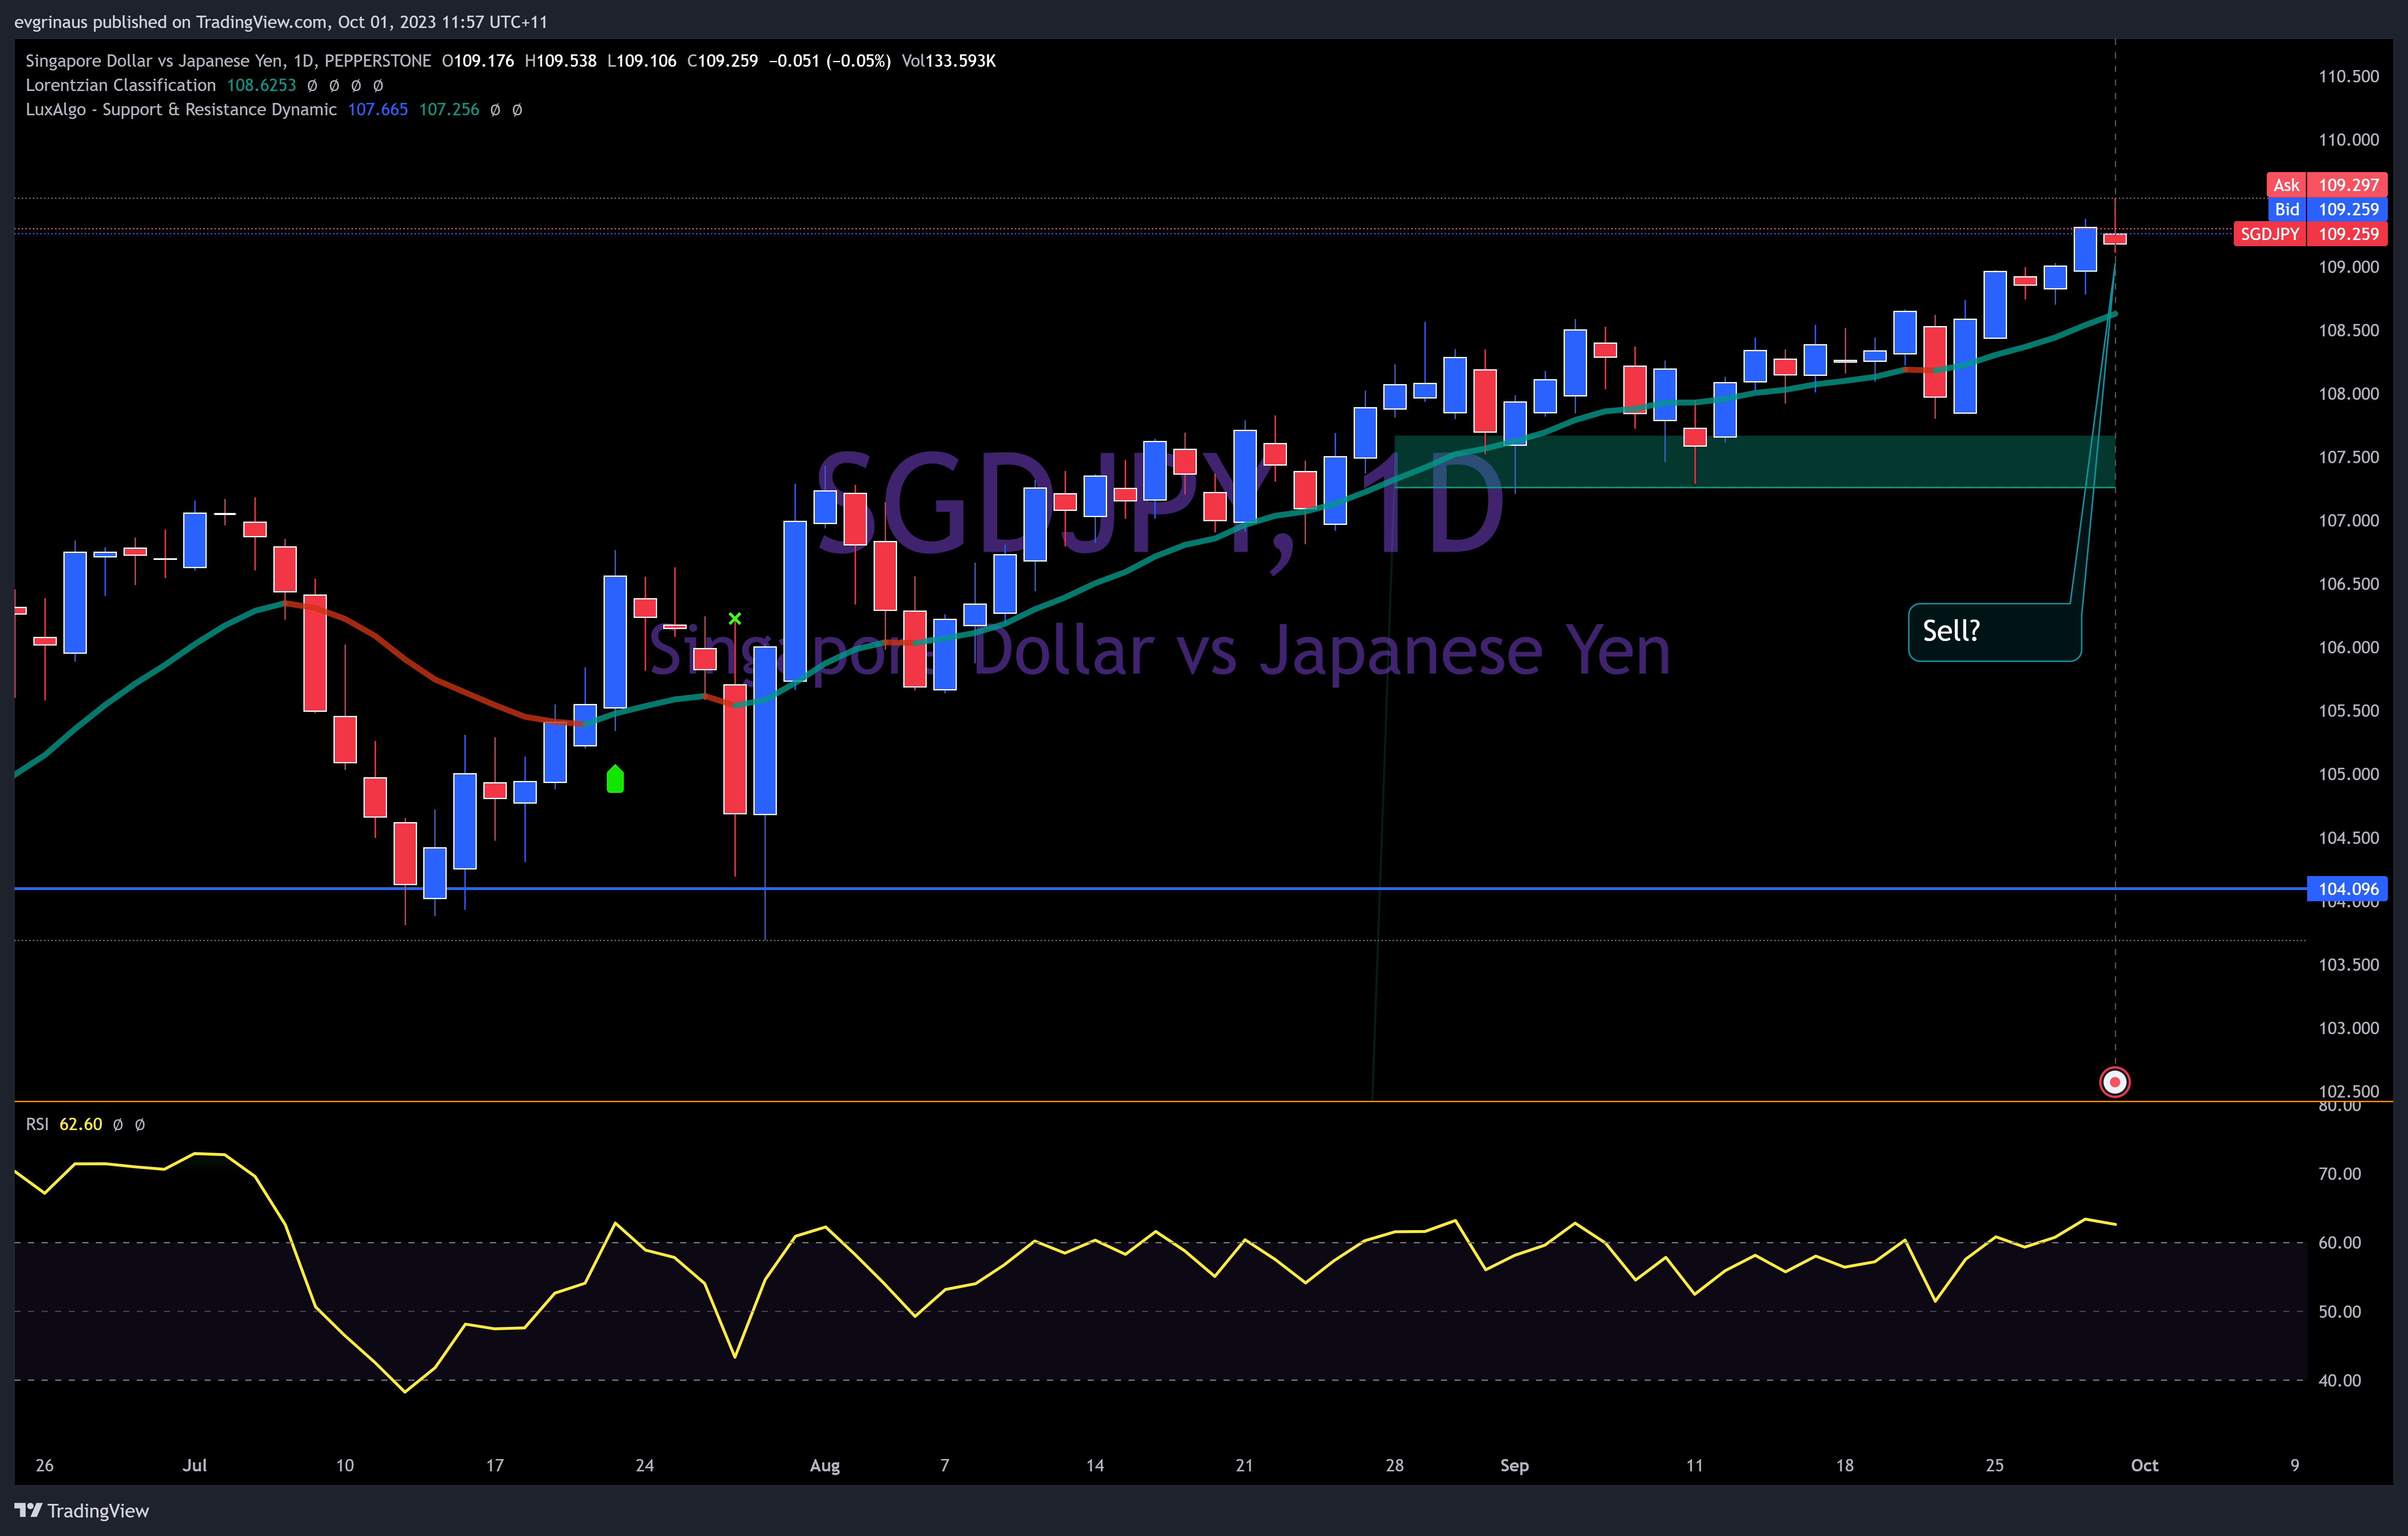Click the LuxAlgo value 107.665
This screenshot has height=1536, width=2408.
point(378,109)
